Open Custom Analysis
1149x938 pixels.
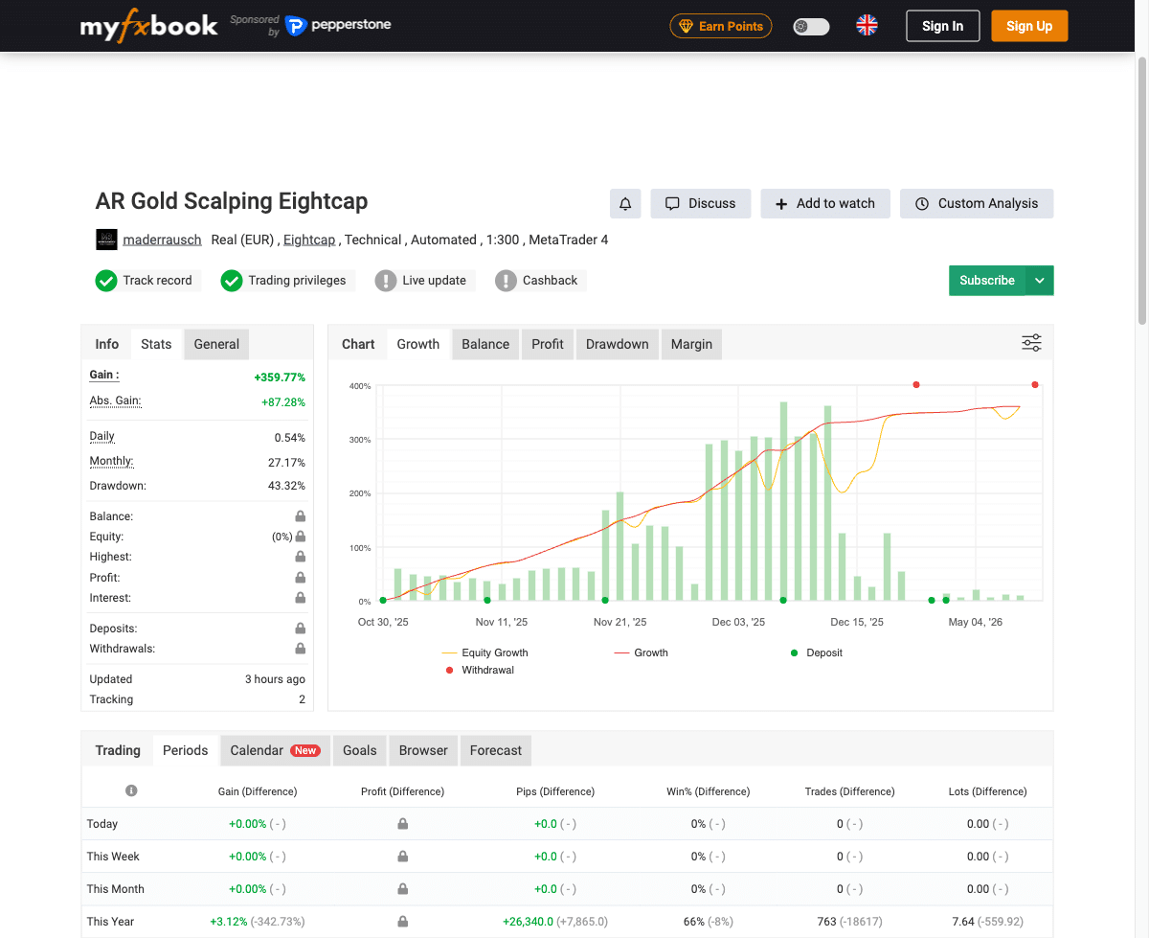[977, 203]
